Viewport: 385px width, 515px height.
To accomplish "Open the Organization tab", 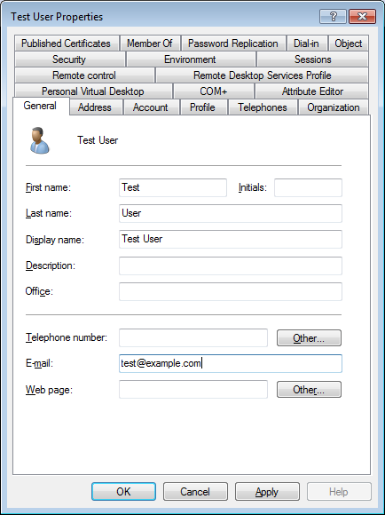I will point(334,107).
